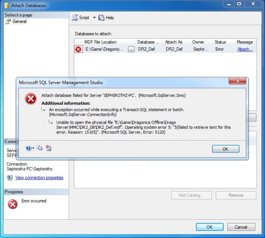
Task: Click the browse ellipsis button for MDF file
Action: 131,49
